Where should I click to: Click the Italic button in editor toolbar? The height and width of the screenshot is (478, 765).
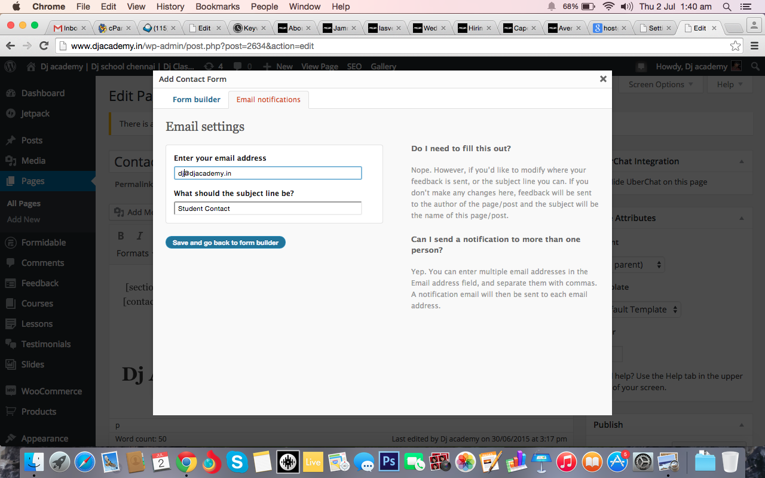[x=140, y=235]
